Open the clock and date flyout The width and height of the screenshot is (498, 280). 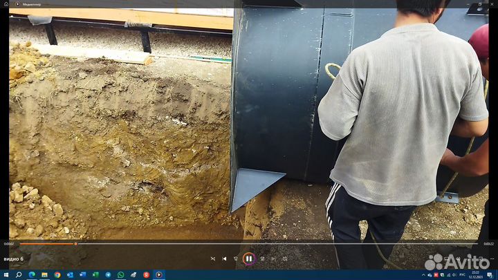pyautogui.click(x=474, y=274)
